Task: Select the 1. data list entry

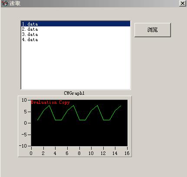Action: pos(75,24)
